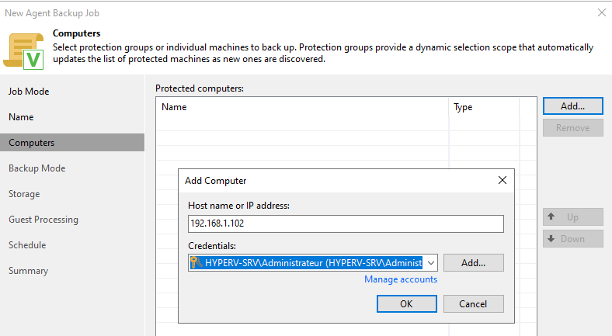This screenshot has width=612, height=336.
Task: Go to the Name step
Action: pyautogui.click(x=21, y=117)
